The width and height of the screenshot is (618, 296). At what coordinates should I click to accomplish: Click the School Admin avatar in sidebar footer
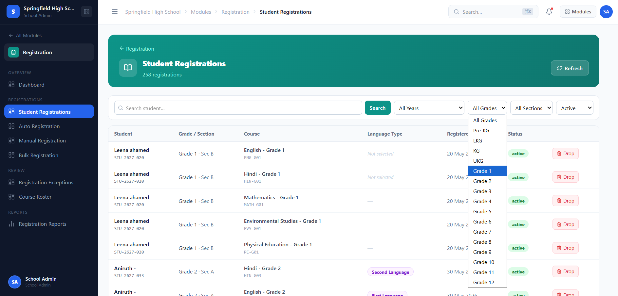(x=15, y=282)
